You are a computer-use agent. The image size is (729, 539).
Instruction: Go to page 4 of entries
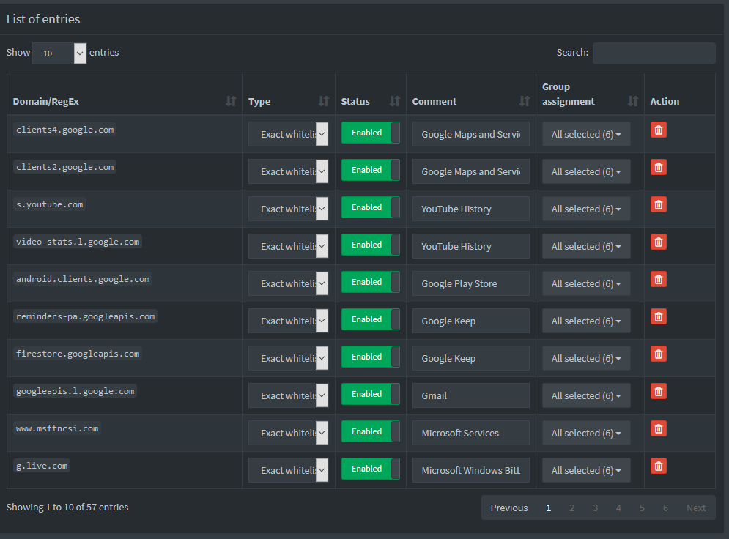(x=618, y=508)
